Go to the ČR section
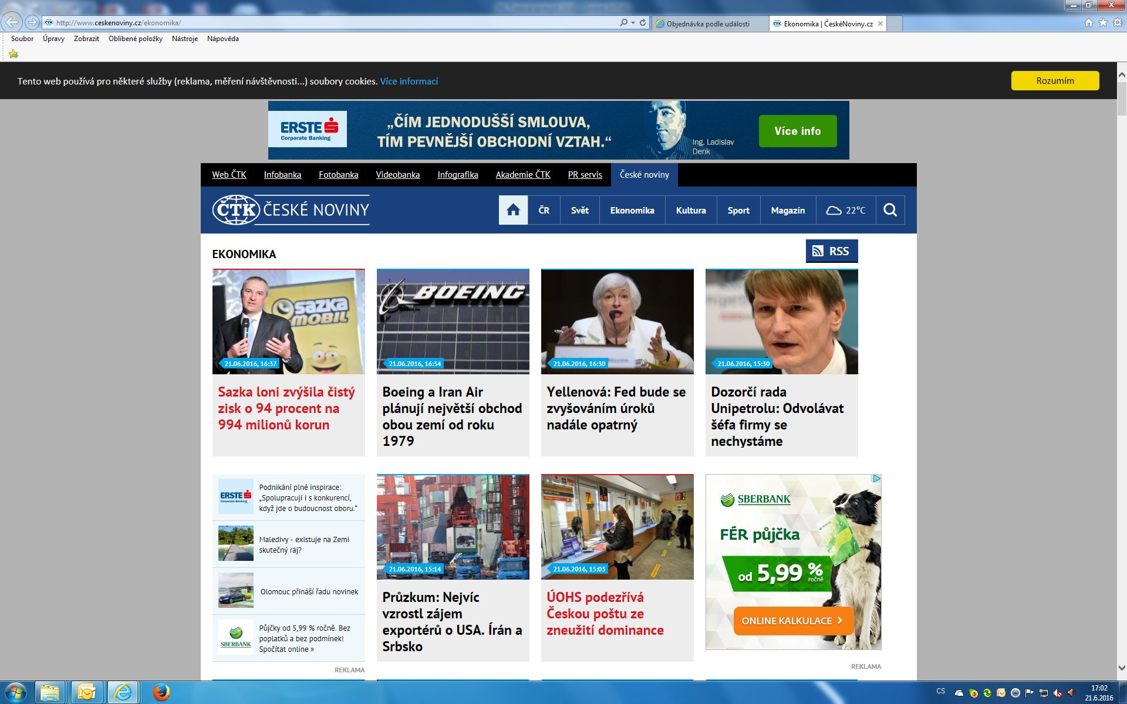1127x704 pixels. pyautogui.click(x=544, y=210)
